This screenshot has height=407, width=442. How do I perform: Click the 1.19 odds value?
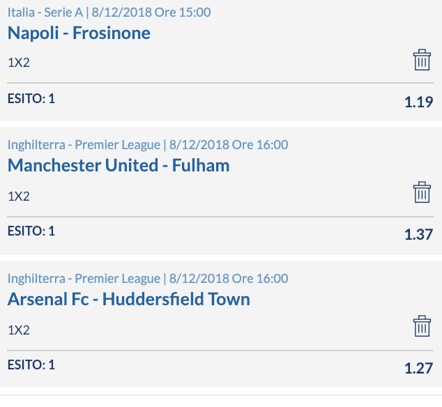[x=418, y=102]
